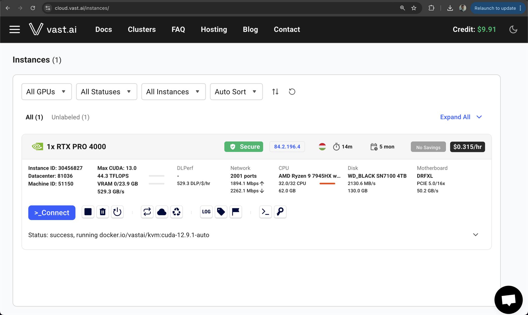Click the CPU usage bar

[x=327, y=183]
